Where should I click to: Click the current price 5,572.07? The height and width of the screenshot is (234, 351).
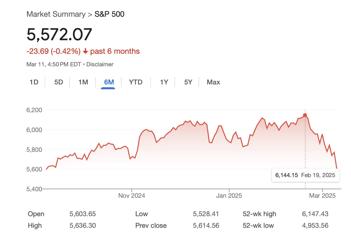pos(59,35)
